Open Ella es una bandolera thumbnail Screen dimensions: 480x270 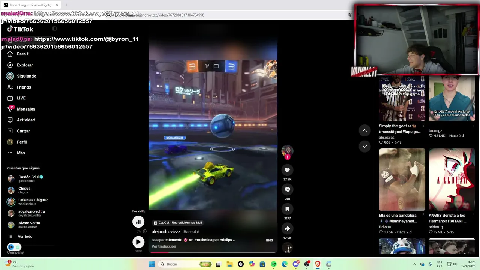tap(402, 180)
